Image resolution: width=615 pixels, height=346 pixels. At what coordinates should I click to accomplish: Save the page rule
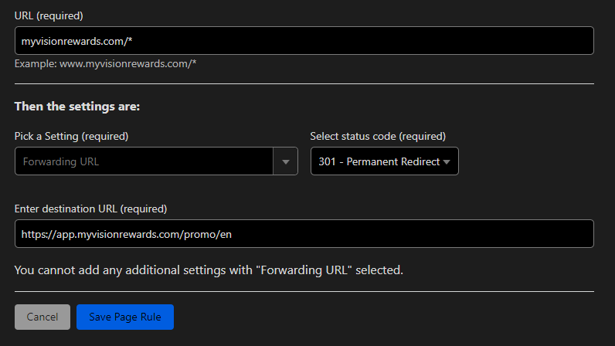(x=125, y=317)
